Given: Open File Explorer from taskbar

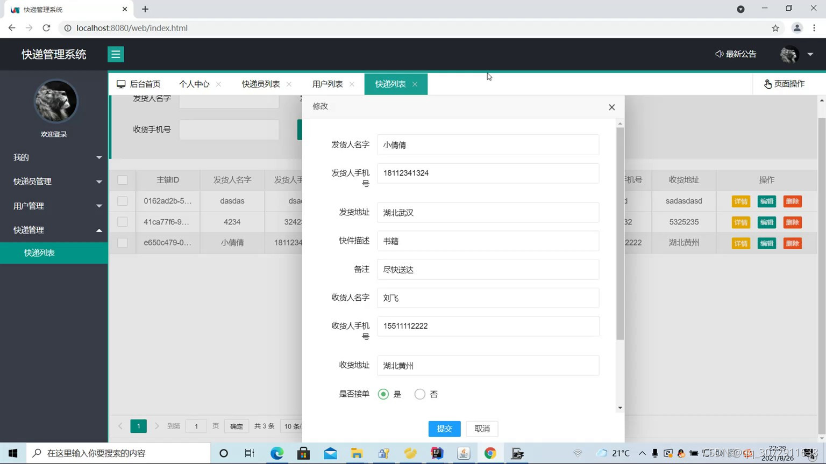Looking at the screenshot, I should click(x=357, y=453).
